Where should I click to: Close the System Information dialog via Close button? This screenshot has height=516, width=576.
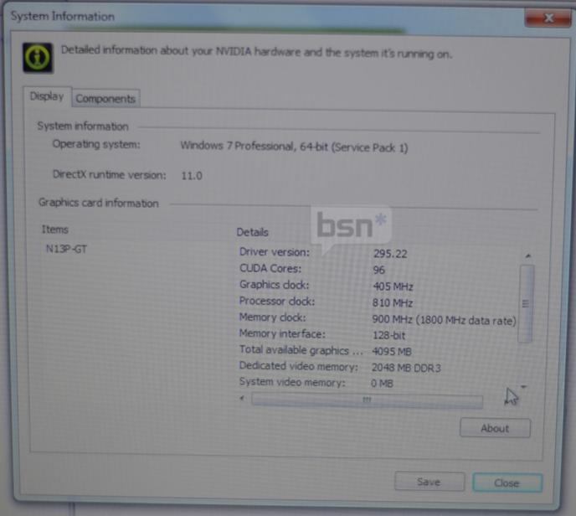[x=507, y=482]
